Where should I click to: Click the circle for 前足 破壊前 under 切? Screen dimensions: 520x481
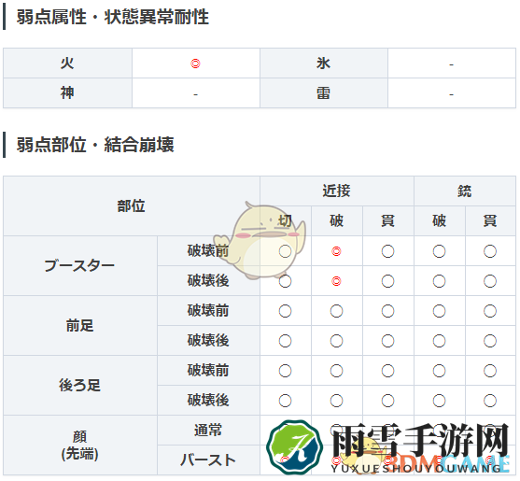[285, 311]
